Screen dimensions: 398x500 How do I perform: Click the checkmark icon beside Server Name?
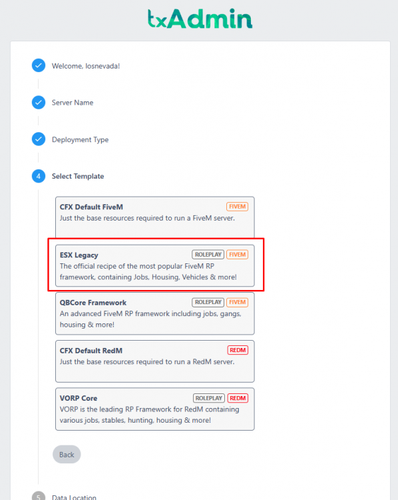pyautogui.click(x=39, y=103)
